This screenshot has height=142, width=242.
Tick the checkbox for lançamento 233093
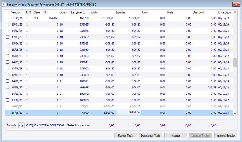(x=7, y=75)
